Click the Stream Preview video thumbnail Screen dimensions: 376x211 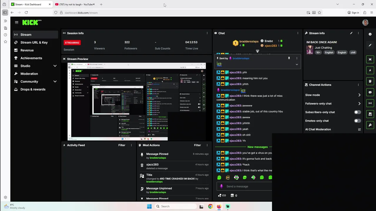137,101
